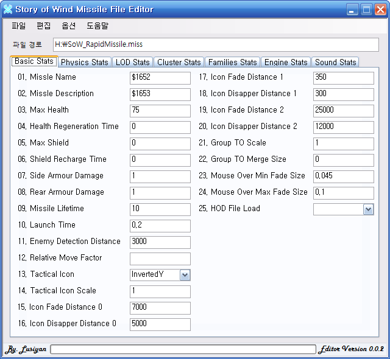Switch to the Engine Stats tab
Screen dimensions: 390x359
tap(286, 62)
